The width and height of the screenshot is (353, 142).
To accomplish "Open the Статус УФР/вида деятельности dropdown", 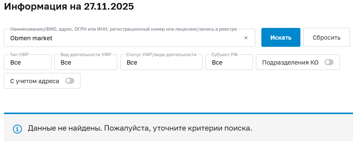I will tap(161, 62).
